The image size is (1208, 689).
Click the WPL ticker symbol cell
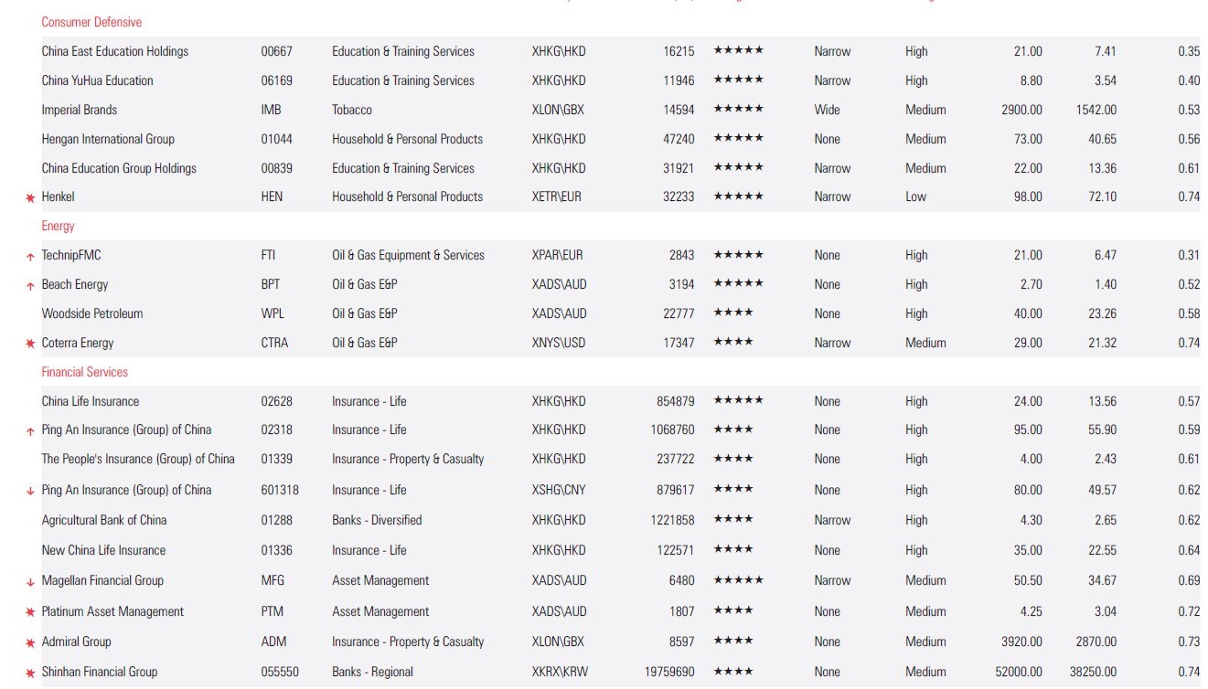point(273,313)
